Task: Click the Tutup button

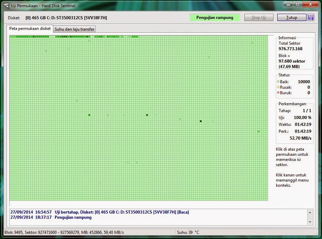Action: pyautogui.click(x=292, y=18)
